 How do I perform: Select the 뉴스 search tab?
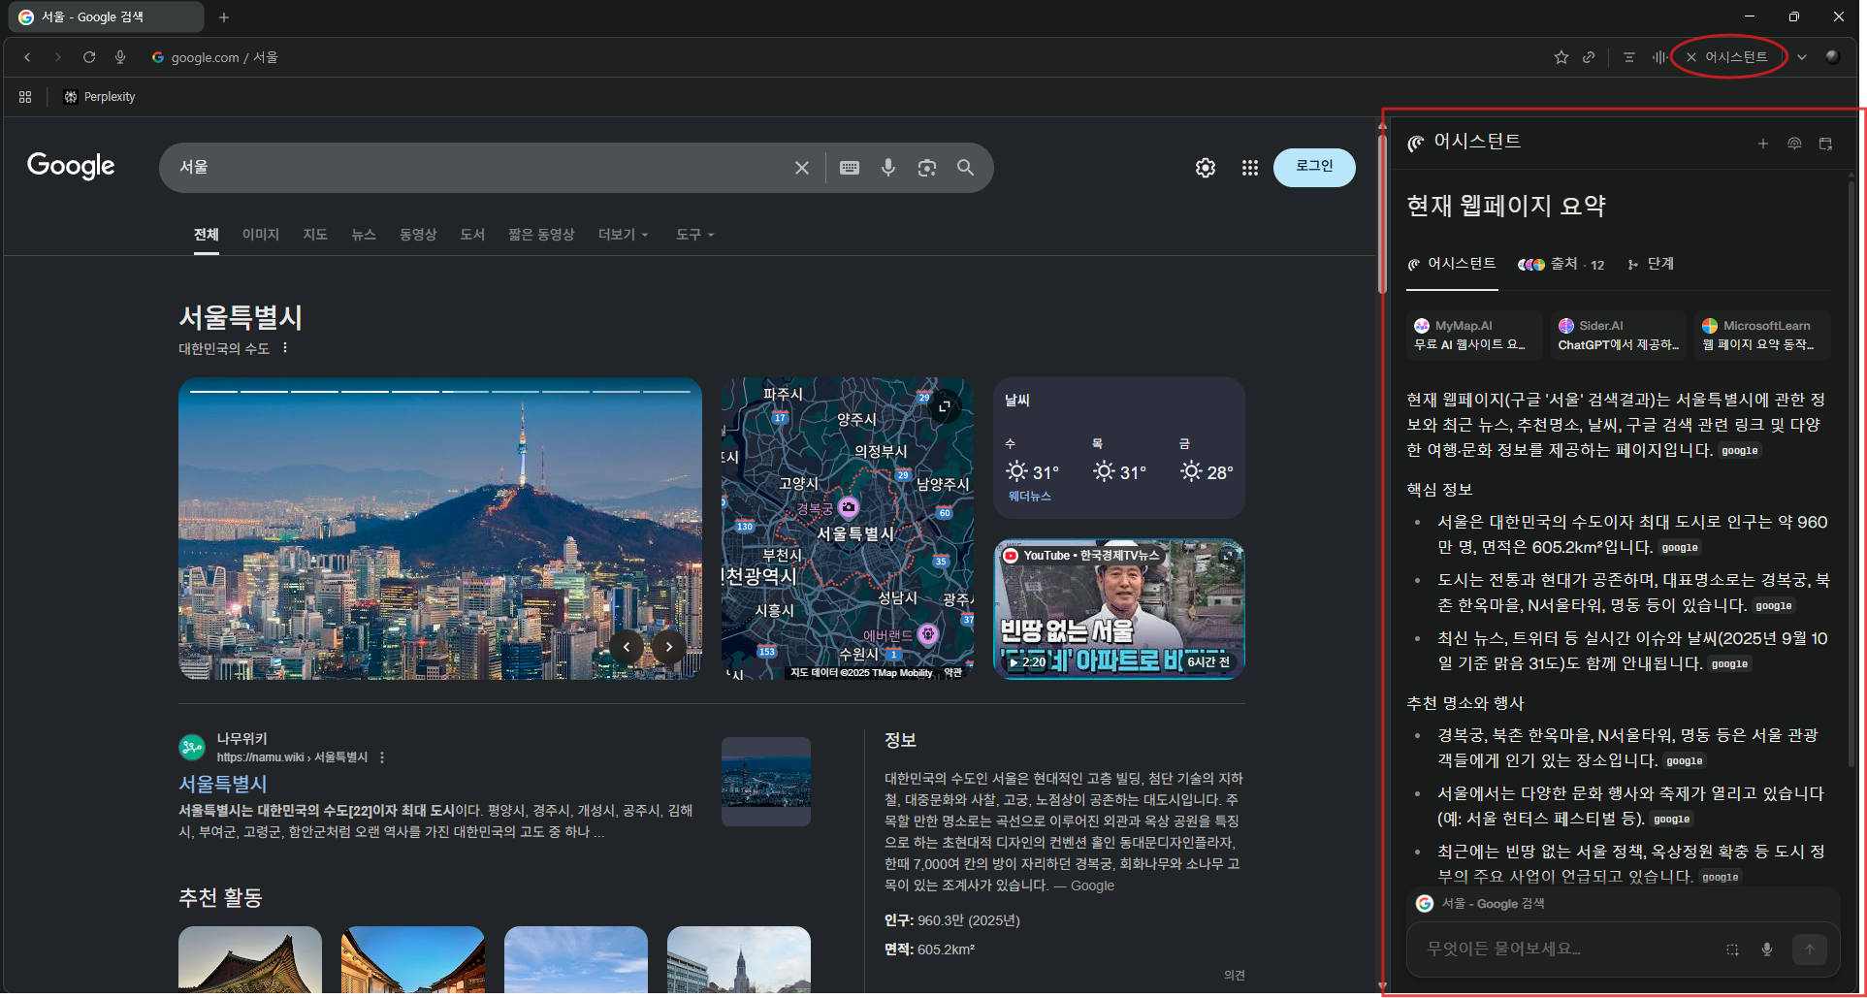tap(364, 235)
